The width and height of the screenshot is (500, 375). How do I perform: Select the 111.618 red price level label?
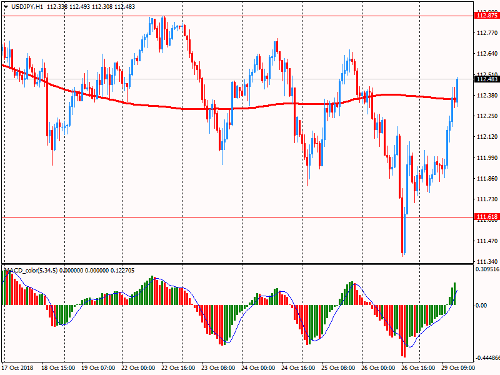click(x=487, y=217)
